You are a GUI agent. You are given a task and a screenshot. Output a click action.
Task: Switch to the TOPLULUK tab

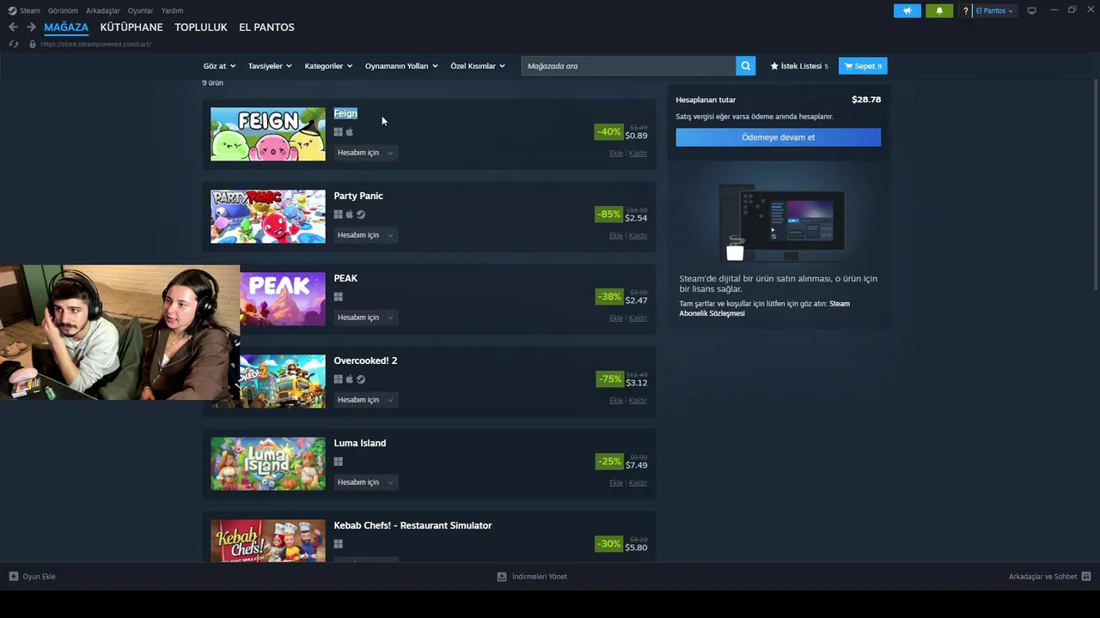pyautogui.click(x=201, y=27)
